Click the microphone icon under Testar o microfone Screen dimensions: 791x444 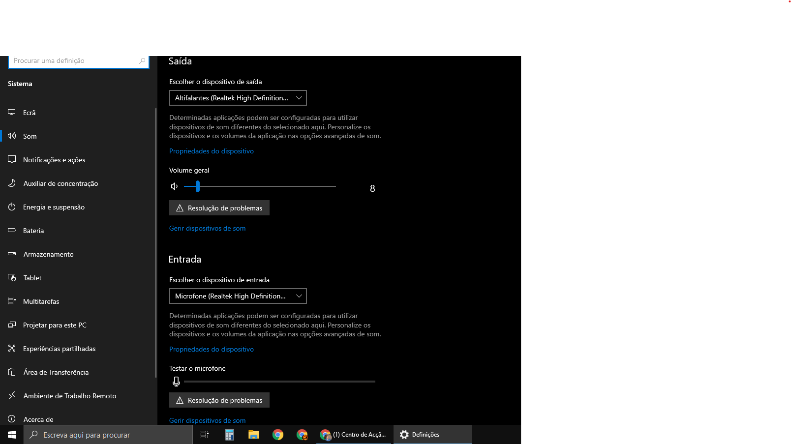click(176, 382)
